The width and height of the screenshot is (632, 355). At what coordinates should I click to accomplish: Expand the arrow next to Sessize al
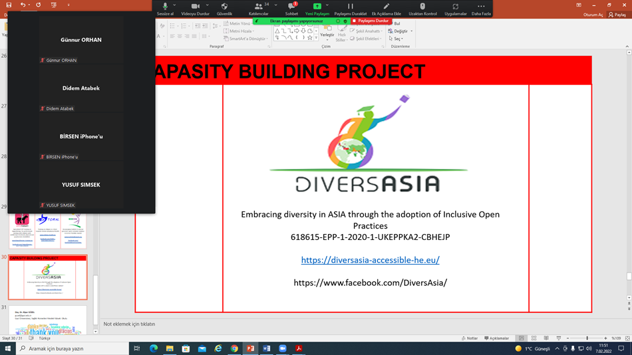(175, 5)
